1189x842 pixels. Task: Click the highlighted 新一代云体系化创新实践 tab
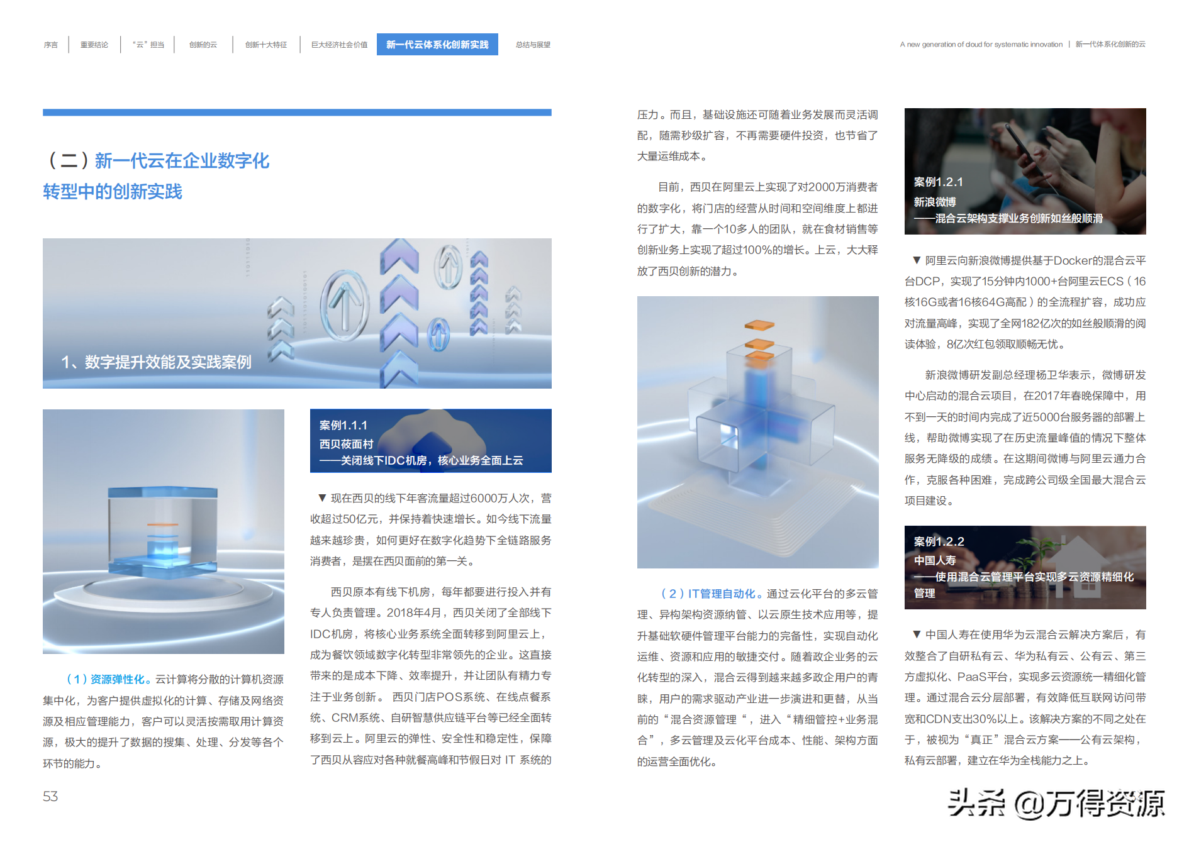(x=437, y=45)
